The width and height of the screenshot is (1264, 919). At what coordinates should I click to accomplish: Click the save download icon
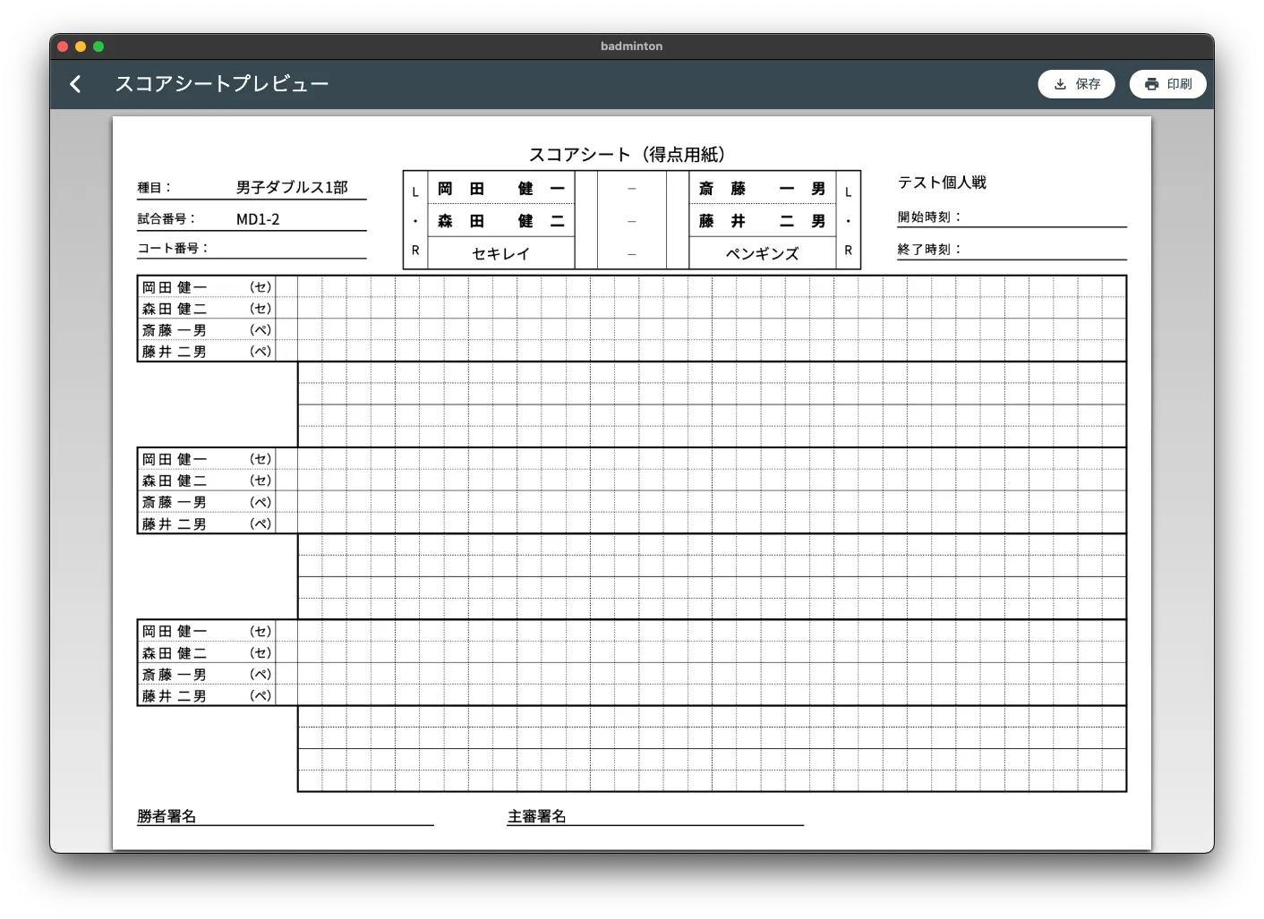[1060, 83]
